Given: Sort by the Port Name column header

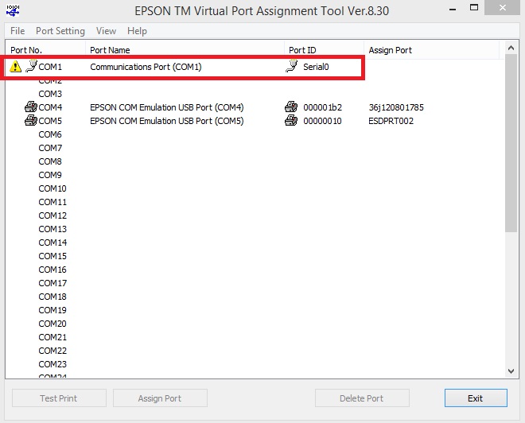Looking at the screenshot, I should (x=185, y=50).
